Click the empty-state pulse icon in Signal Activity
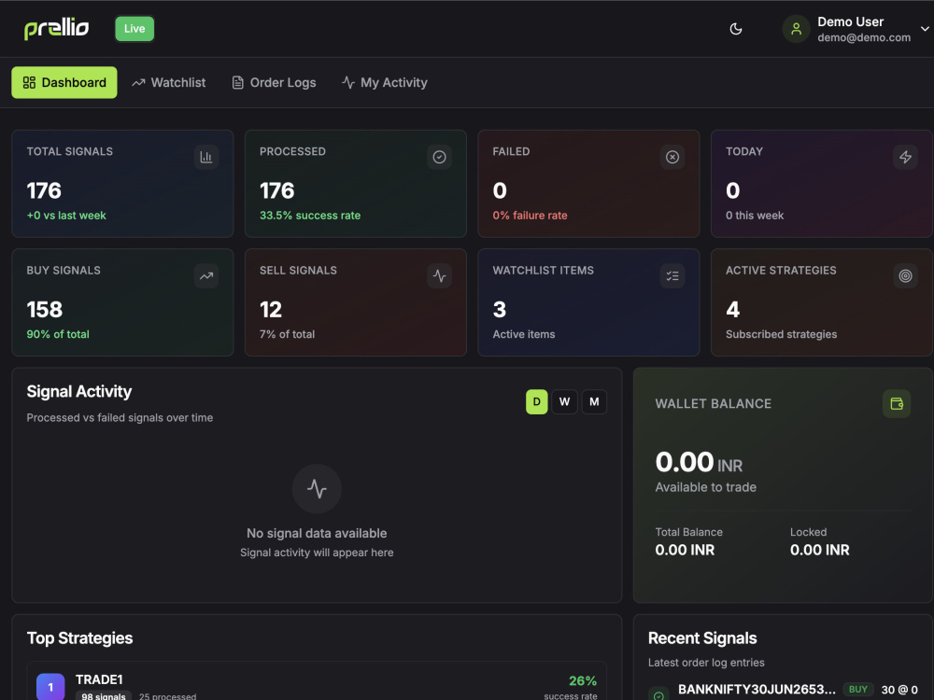 (x=317, y=489)
